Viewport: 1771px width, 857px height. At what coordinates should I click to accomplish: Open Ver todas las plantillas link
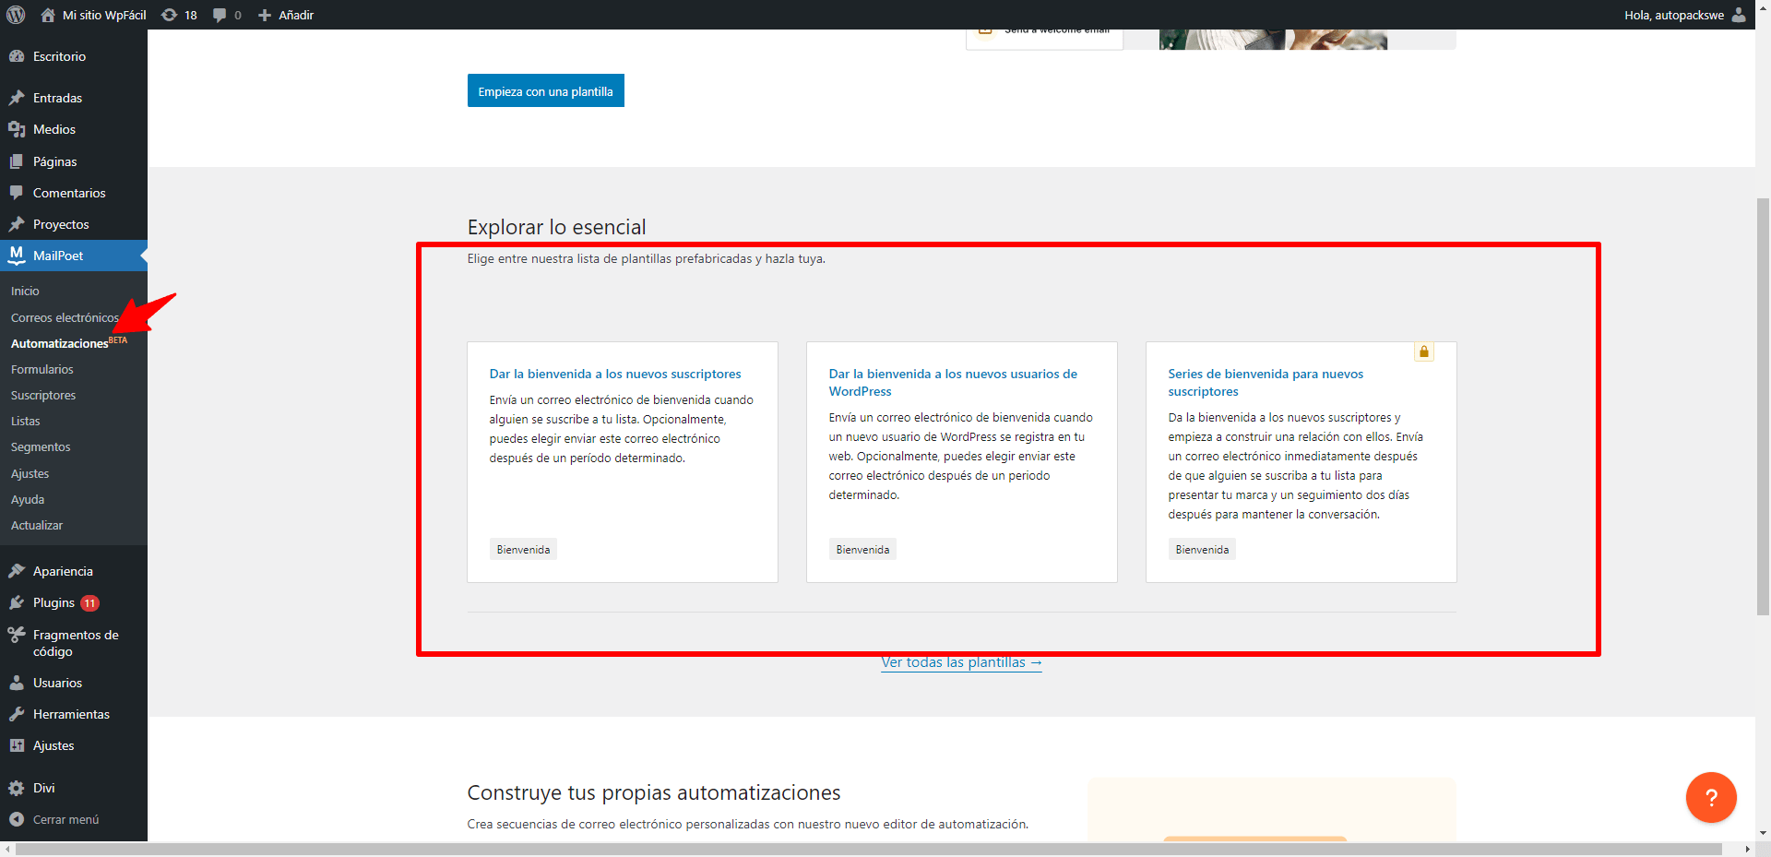[961, 662]
